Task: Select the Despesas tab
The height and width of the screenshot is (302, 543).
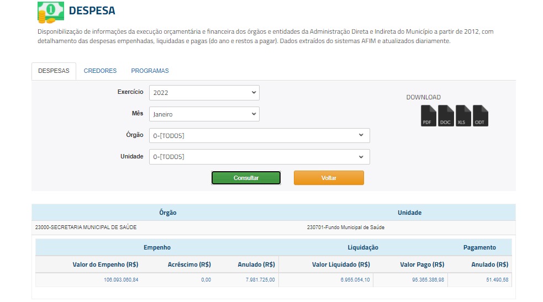Action: coord(54,71)
